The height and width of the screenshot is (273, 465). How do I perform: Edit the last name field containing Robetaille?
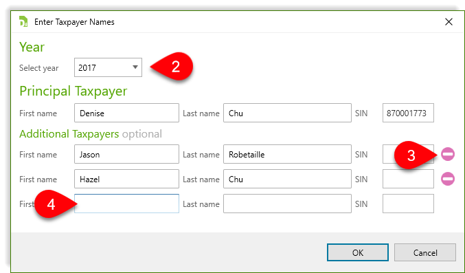[287, 154]
